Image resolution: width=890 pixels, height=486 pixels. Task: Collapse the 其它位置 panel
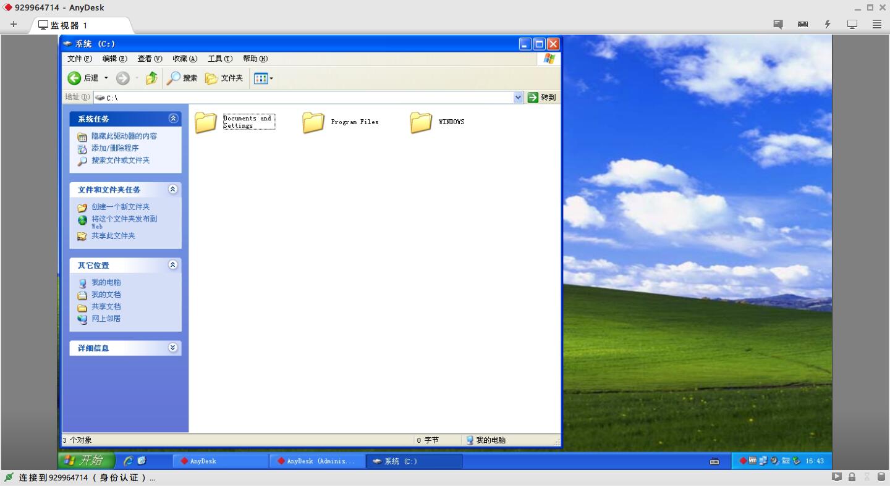[x=173, y=265]
